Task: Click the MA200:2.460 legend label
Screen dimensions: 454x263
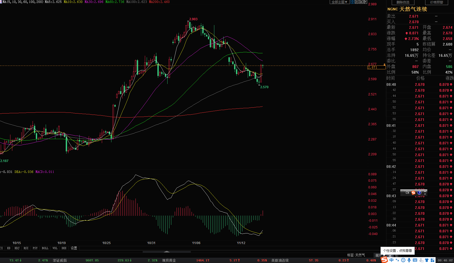Action: tap(159, 2)
